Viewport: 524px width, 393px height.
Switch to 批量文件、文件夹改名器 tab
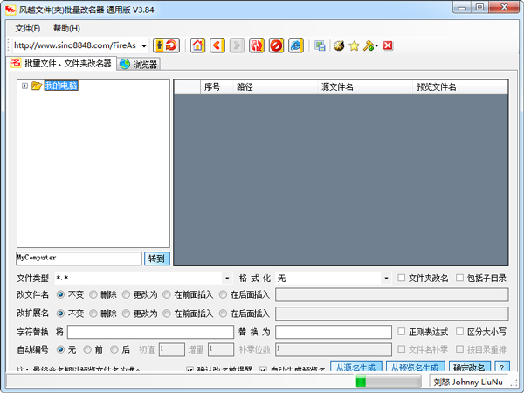tap(61, 63)
